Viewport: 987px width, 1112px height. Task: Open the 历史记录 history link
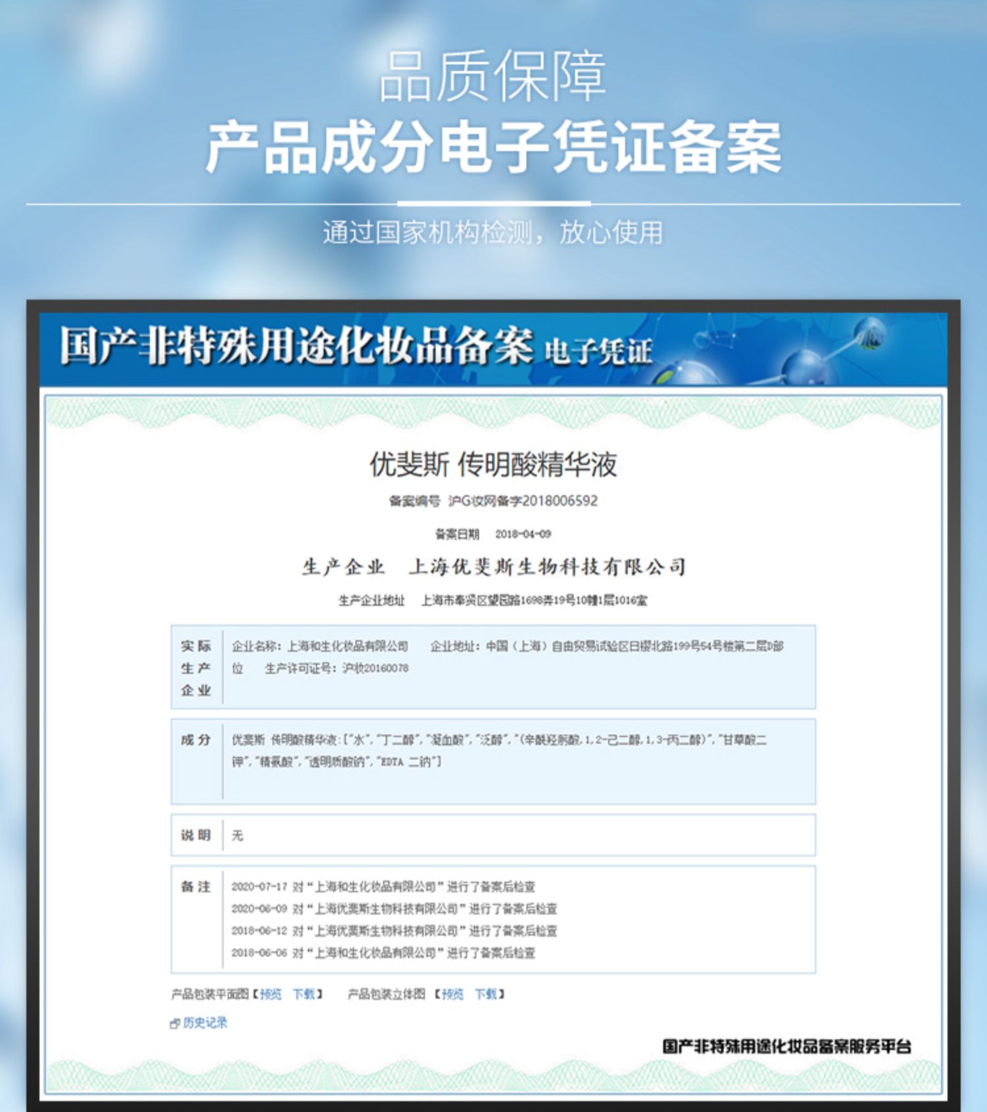pos(205,1023)
